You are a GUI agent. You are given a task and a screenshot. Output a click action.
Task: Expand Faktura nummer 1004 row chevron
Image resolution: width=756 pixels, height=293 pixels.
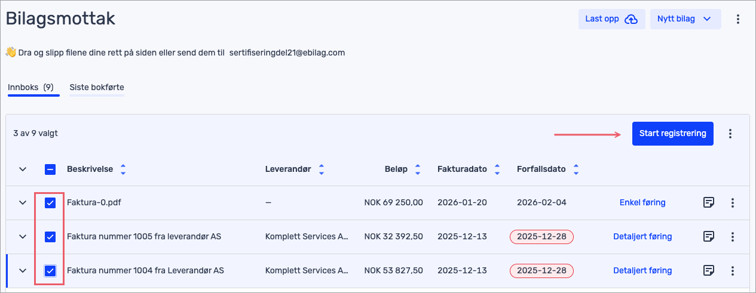23,270
